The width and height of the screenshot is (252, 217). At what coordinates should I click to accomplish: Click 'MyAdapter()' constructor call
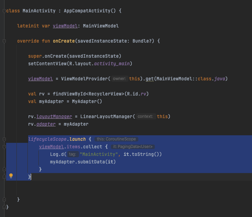click(x=87, y=101)
